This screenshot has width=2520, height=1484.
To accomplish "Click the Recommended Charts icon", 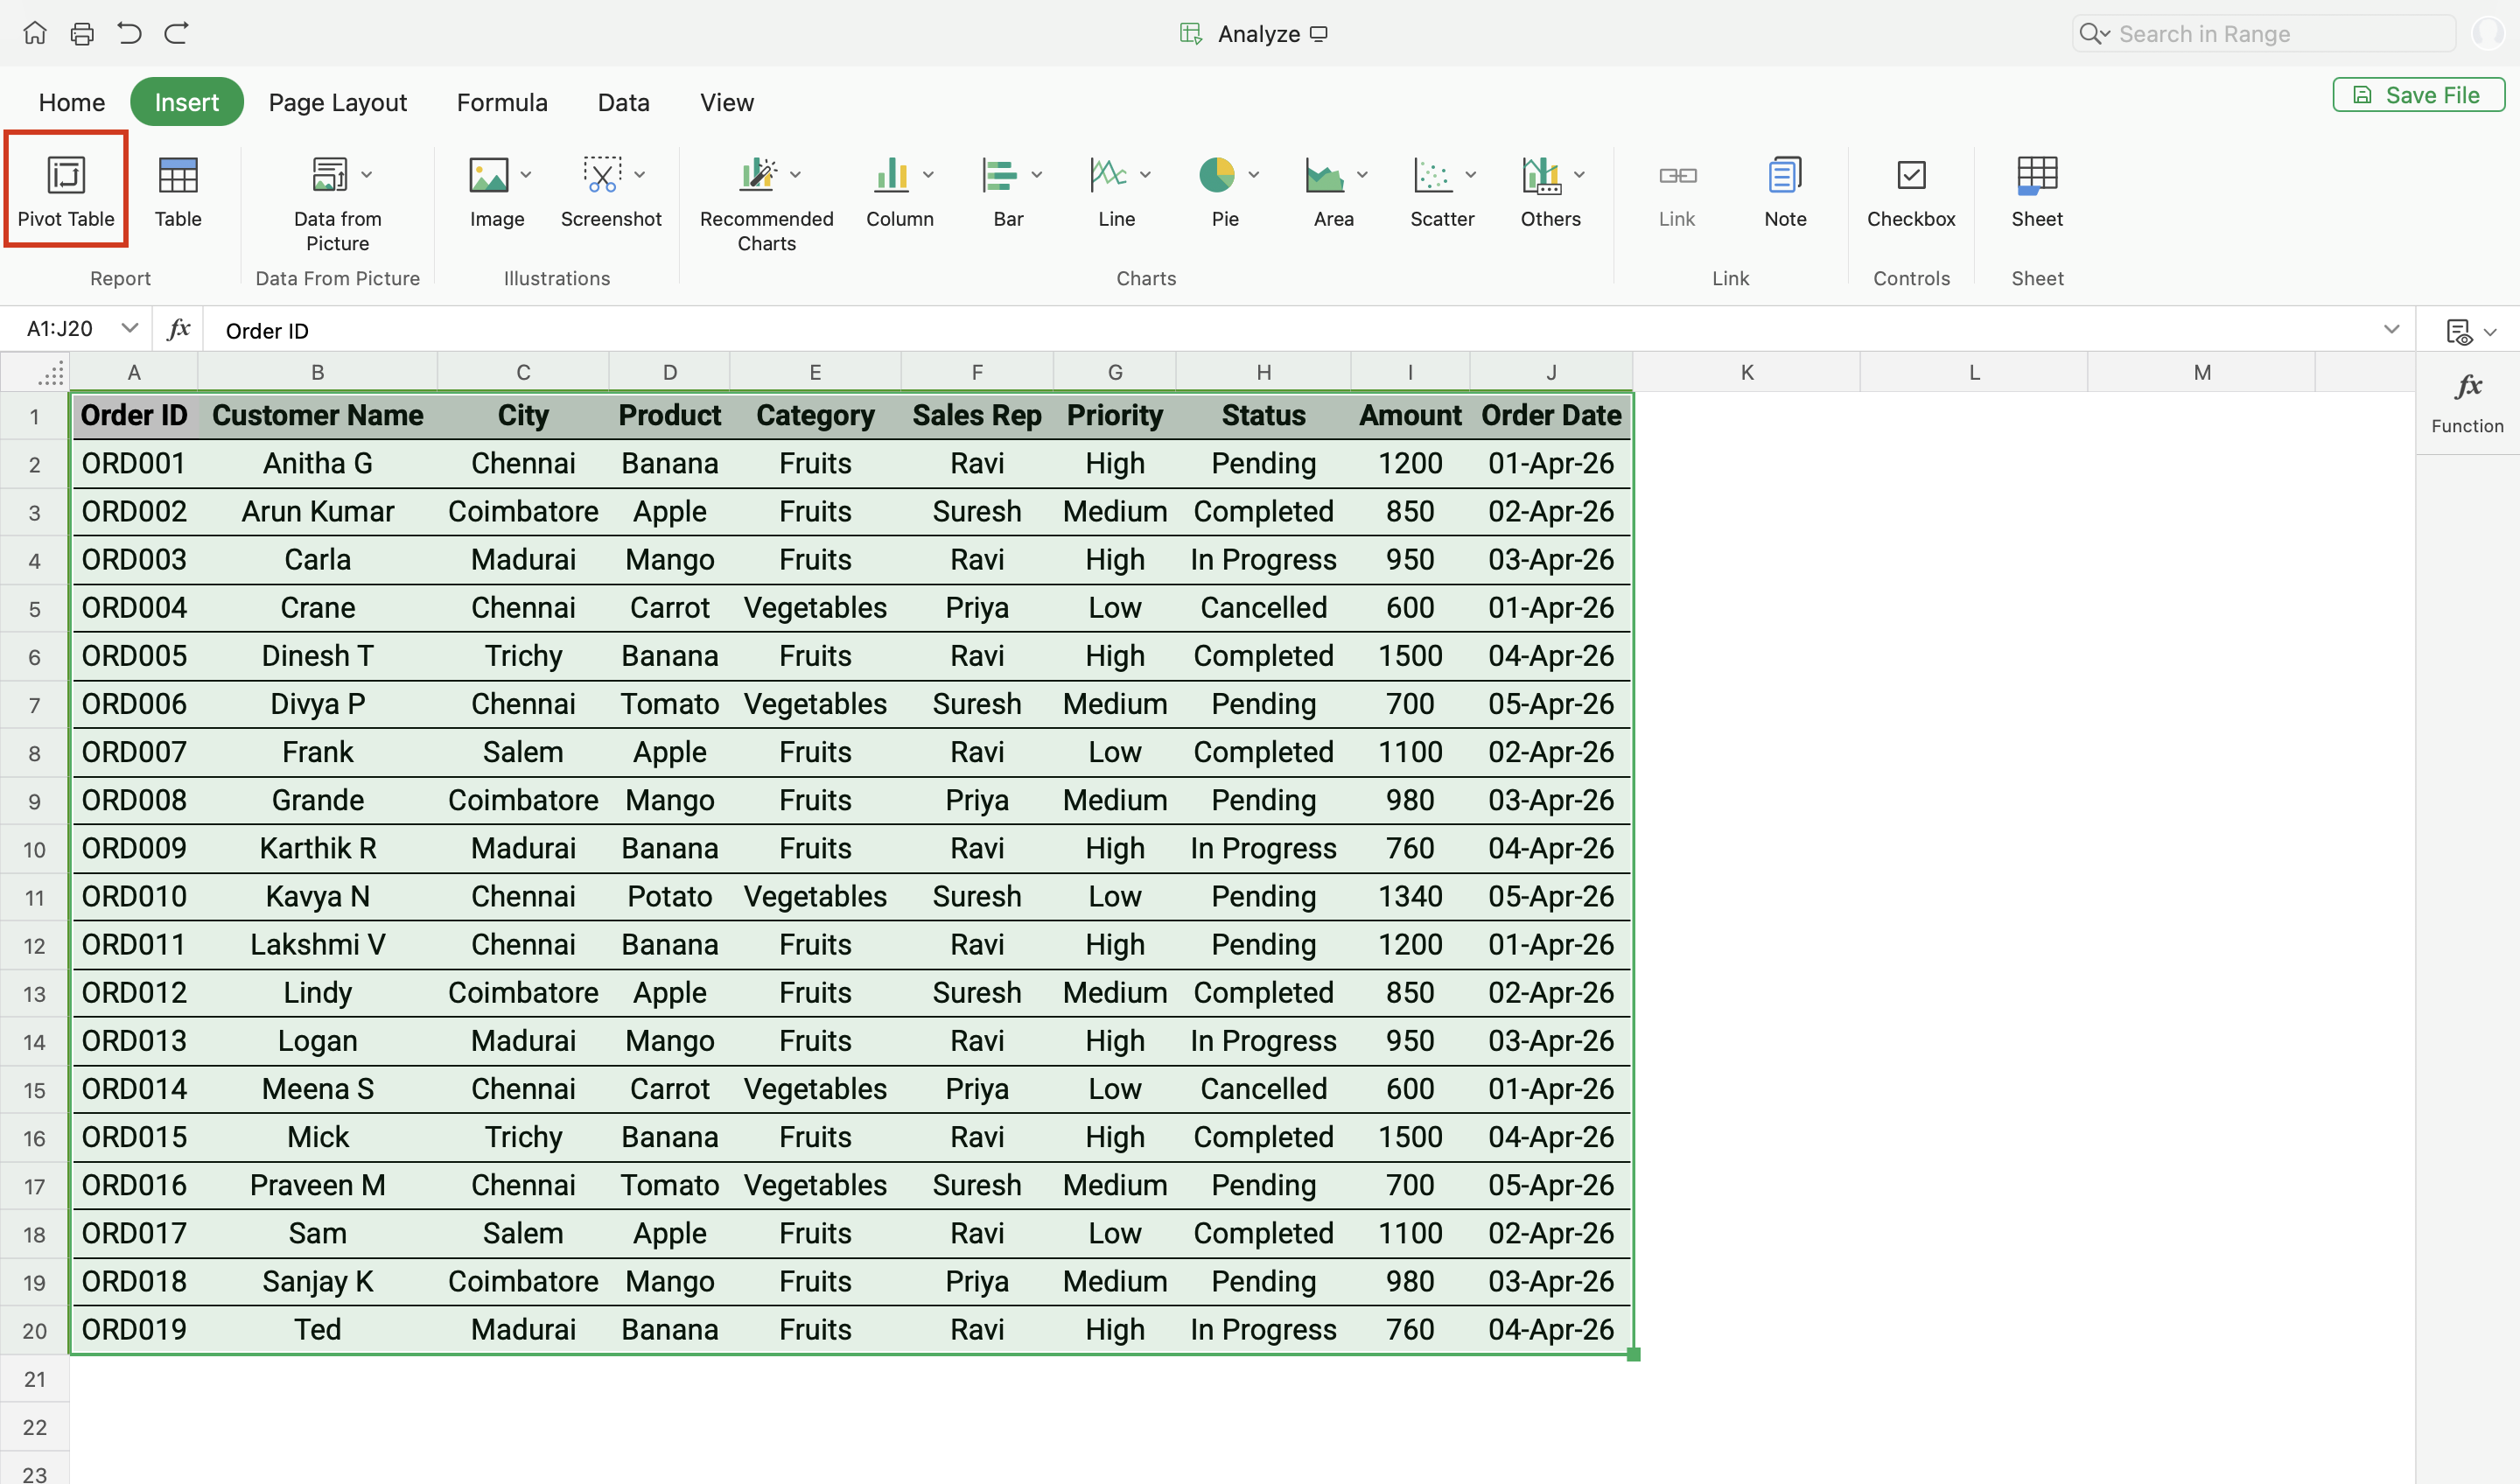I will coord(758,176).
